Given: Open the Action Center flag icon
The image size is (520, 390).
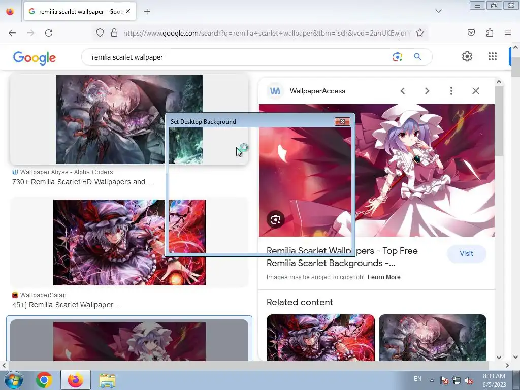Looking at the screenshot, I should (444, 380).
